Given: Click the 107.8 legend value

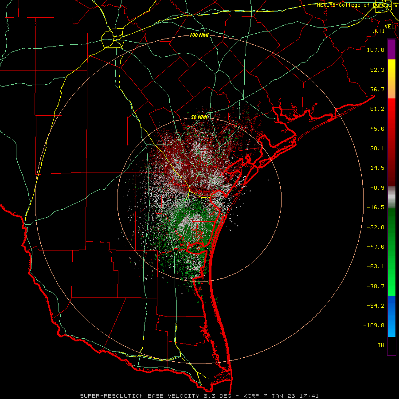Looking at the screenshot, I should 376,50.
